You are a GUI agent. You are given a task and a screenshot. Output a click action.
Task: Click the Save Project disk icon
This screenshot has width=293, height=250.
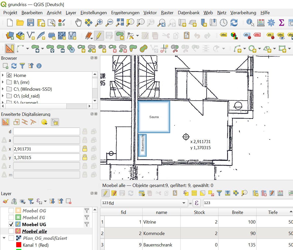pos(31,23)
